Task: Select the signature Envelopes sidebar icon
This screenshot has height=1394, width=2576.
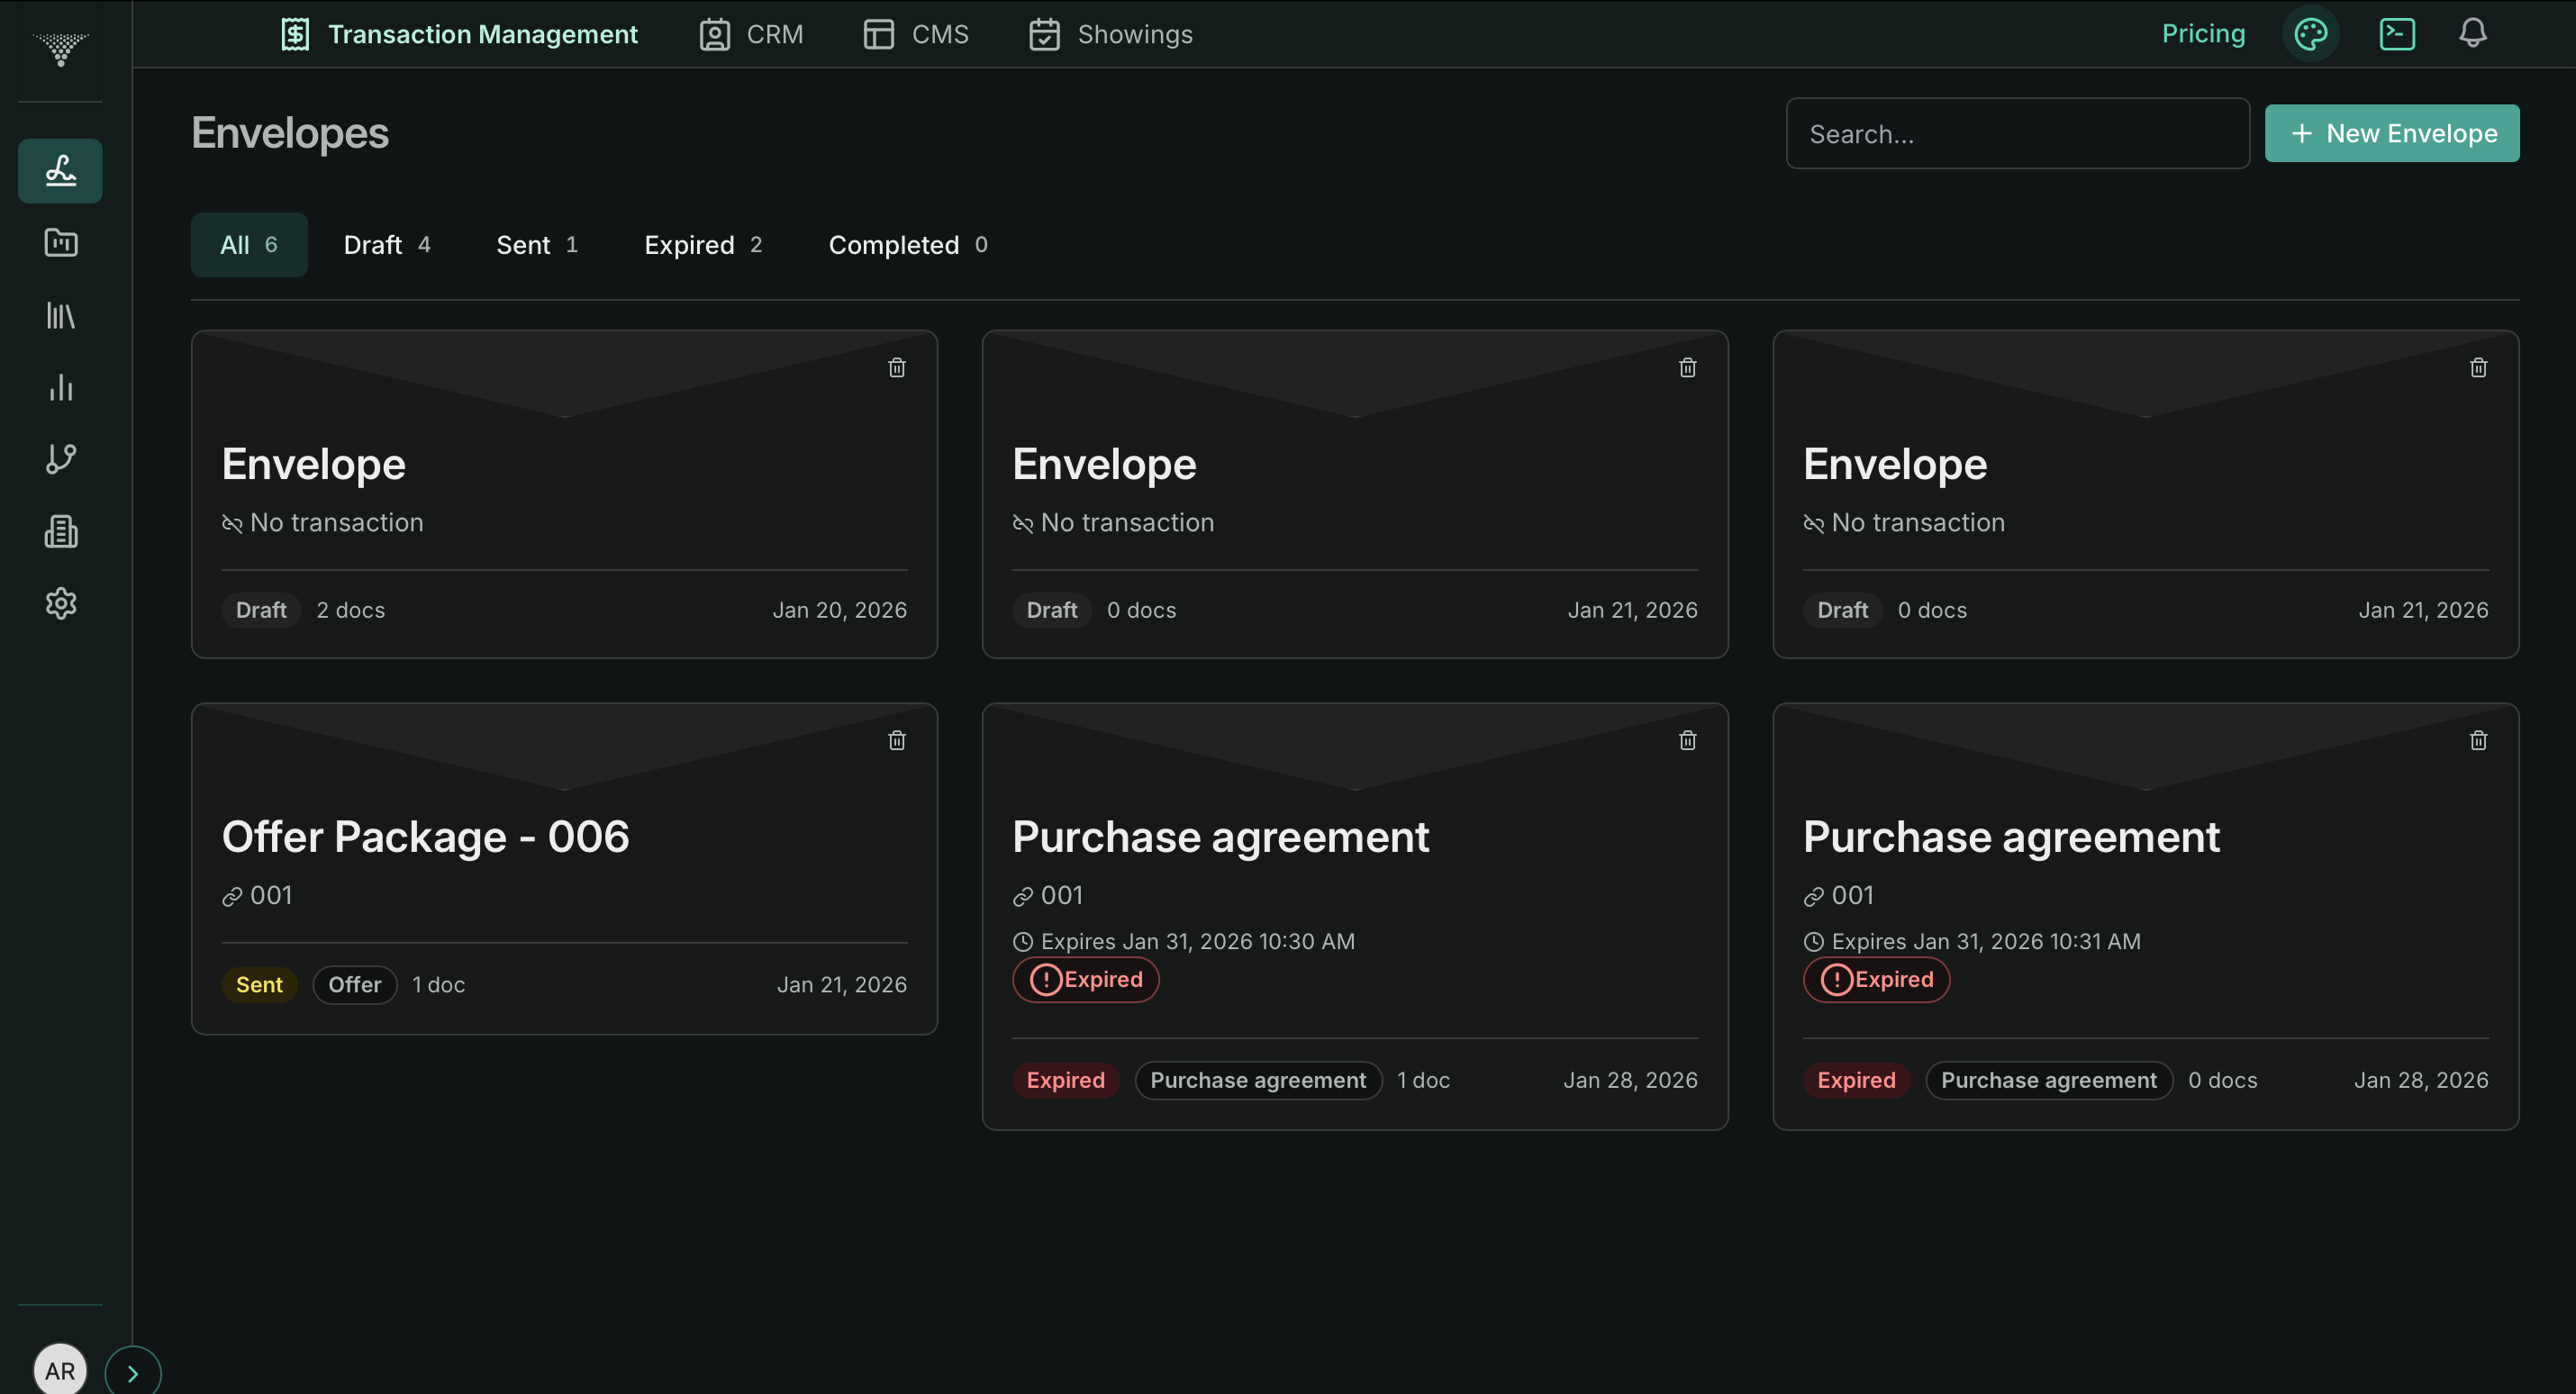Action: click(60, 171)
